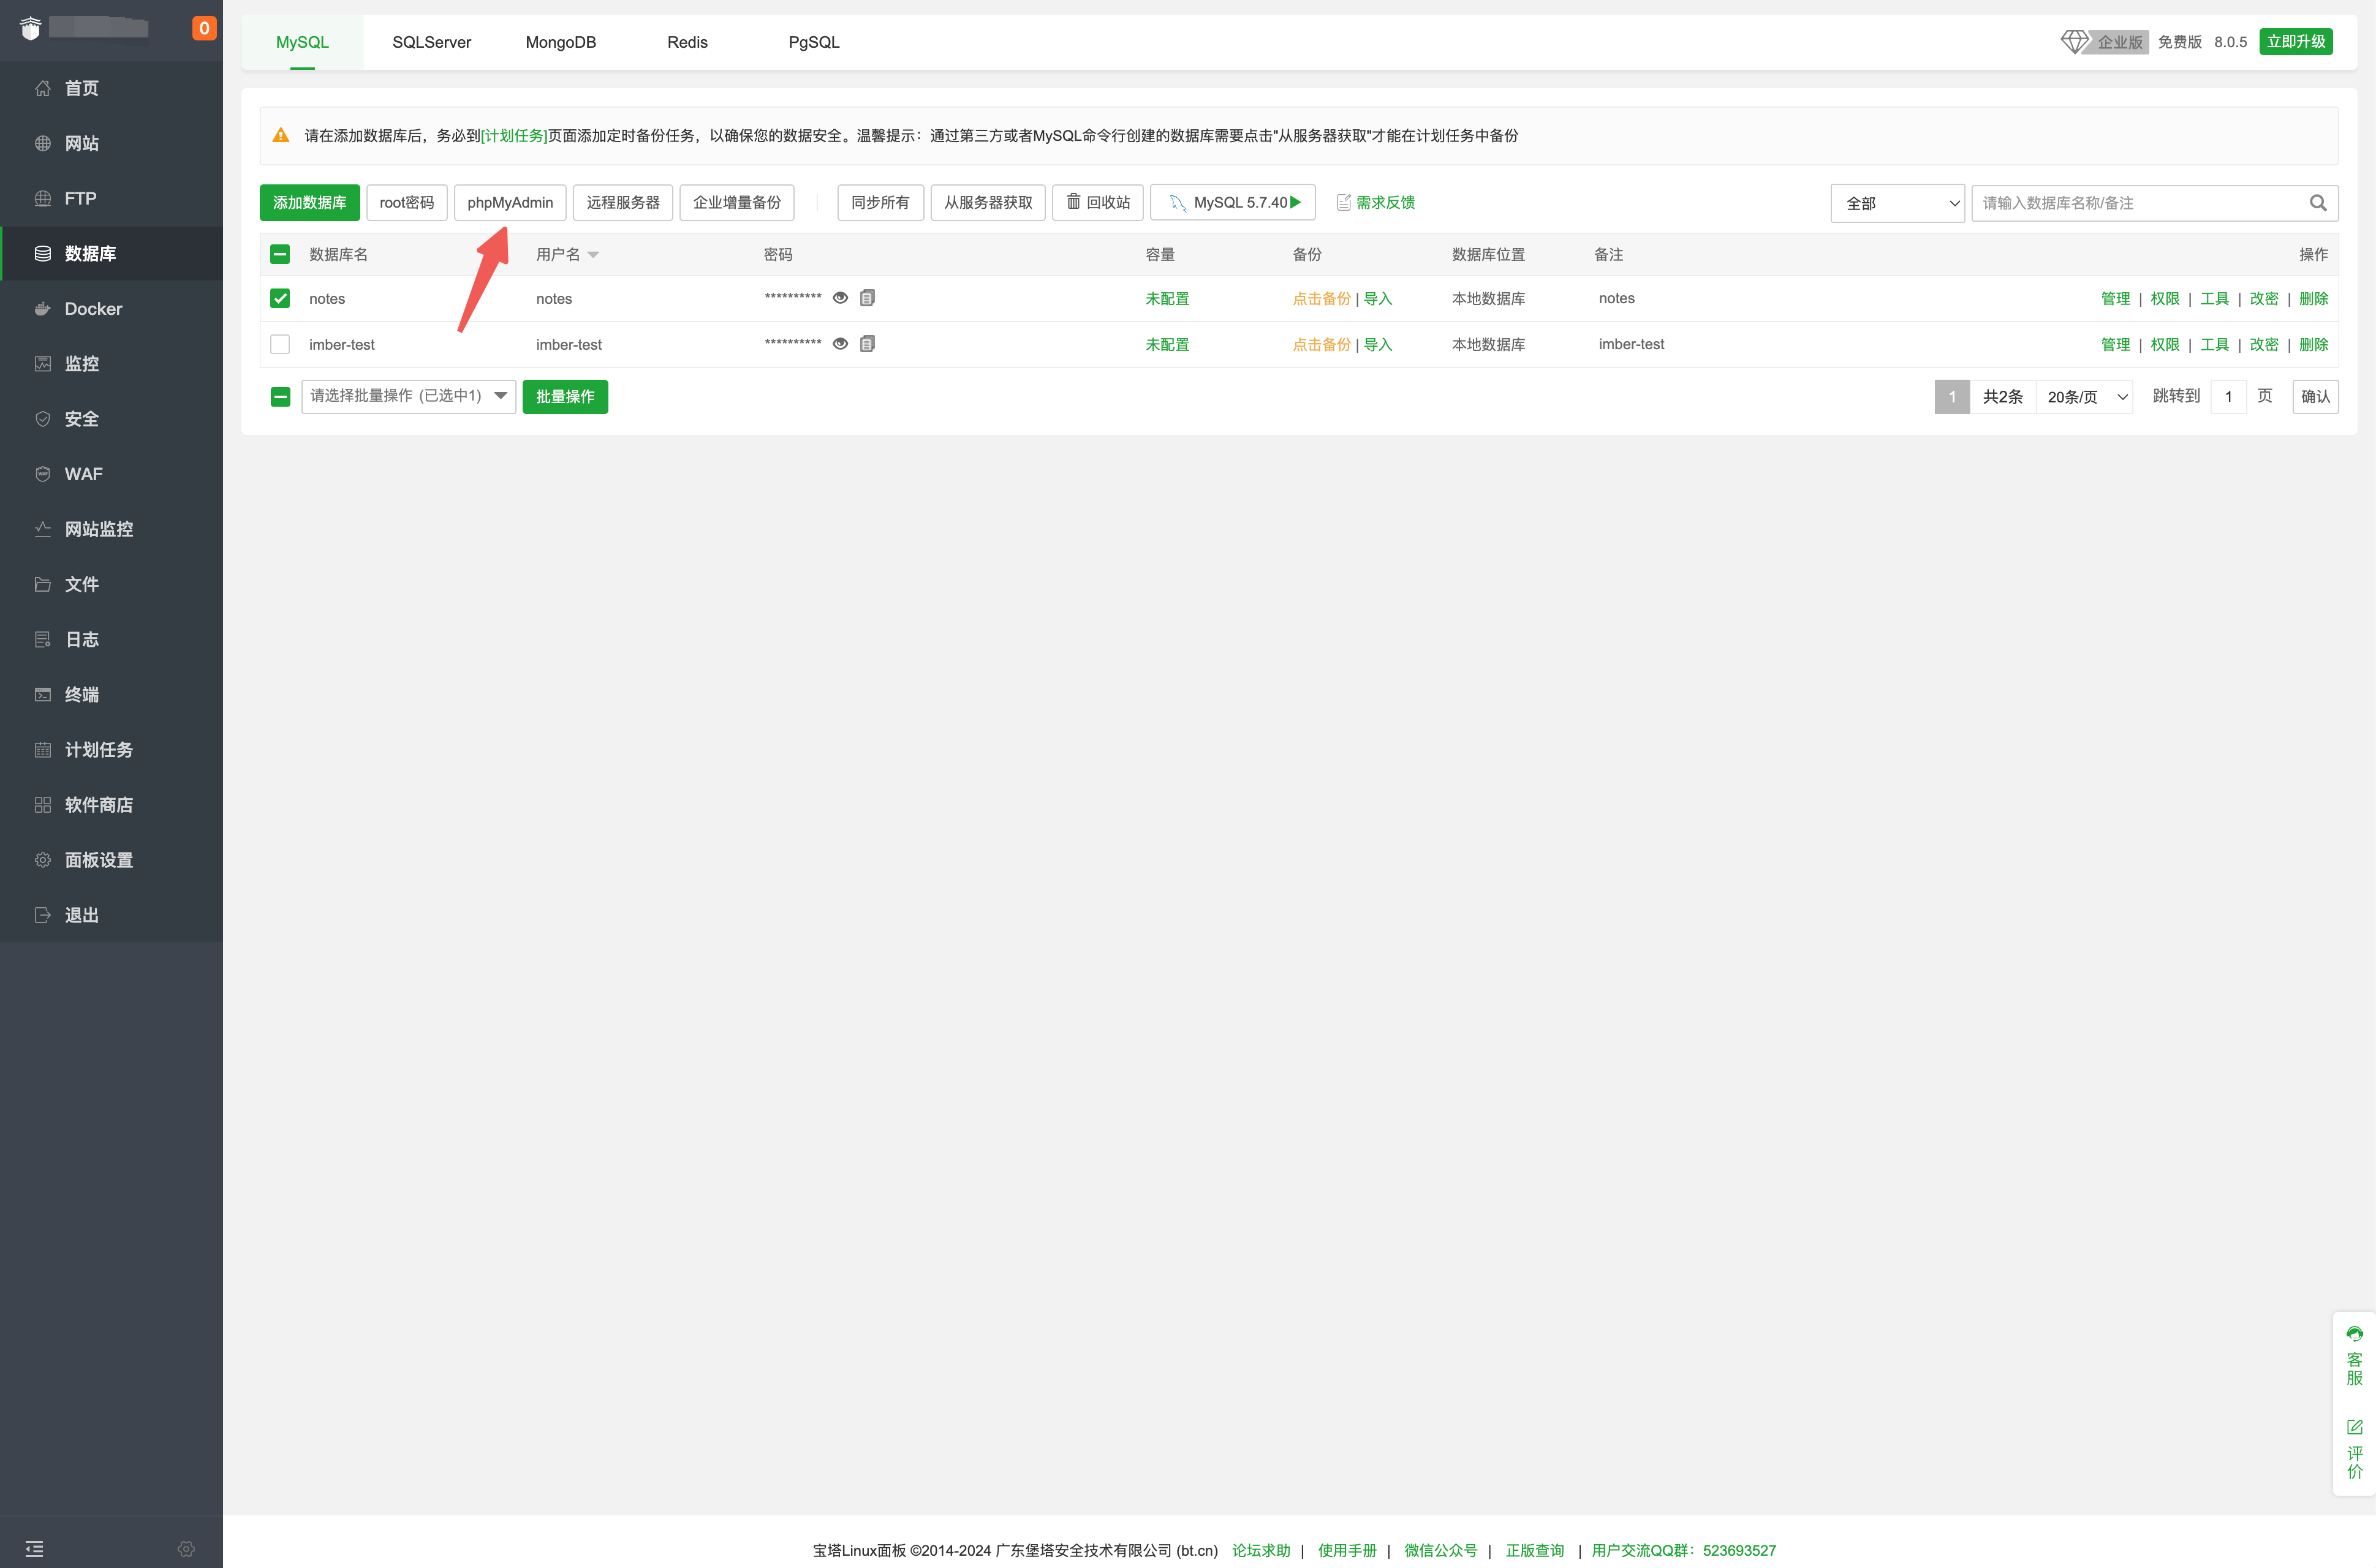Open the 评价 feedback widget
Image resolution: width=2376 pixels, height=1568 pixels.
pyautogui.click(x=2354, y=1449)
